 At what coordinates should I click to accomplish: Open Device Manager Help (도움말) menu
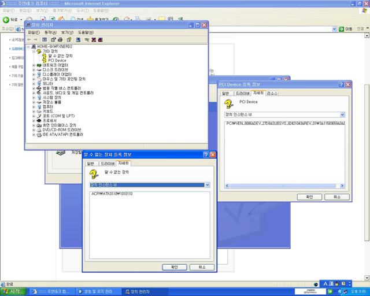point(86,32)
